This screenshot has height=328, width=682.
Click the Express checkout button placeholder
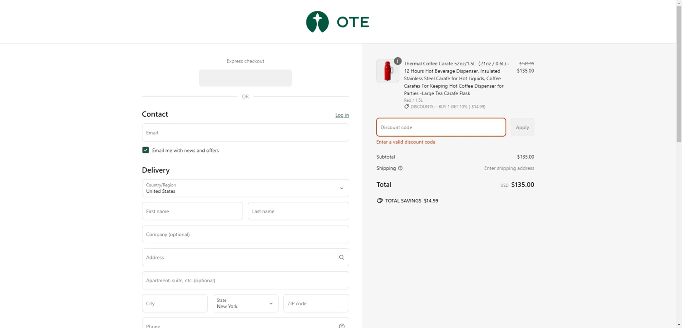245,78
